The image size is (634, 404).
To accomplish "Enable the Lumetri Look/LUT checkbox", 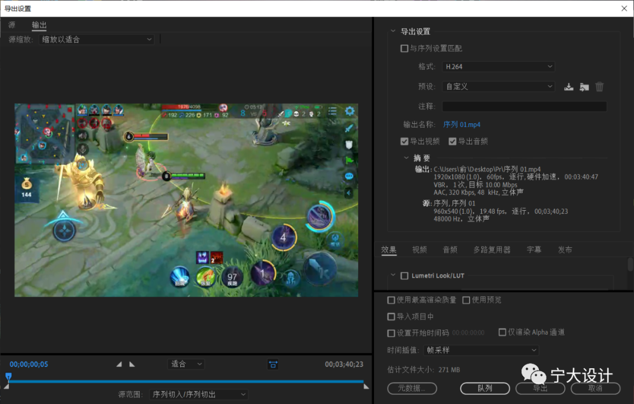I will (404, 276).
